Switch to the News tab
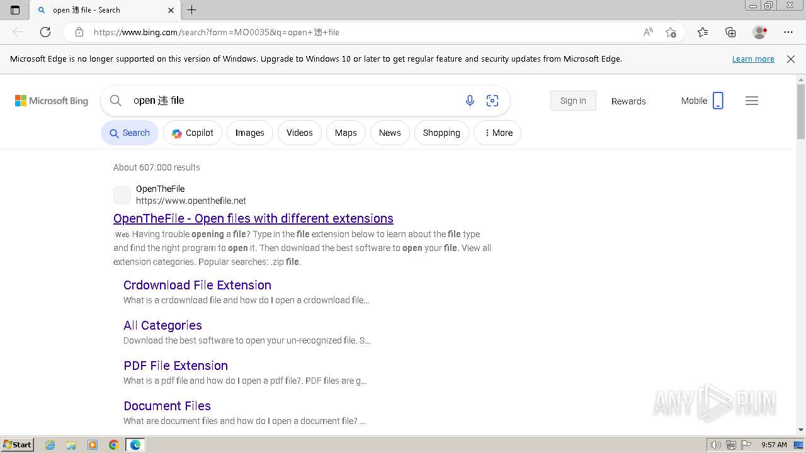The width and height of the screenshot is (806, 453). [x=390, y=133]
